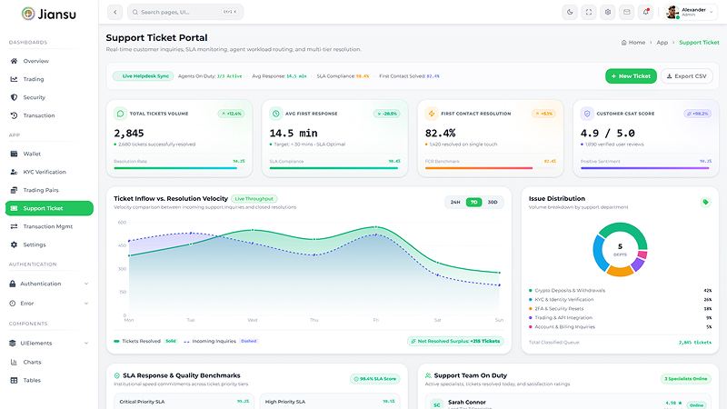Collapse sidebar with back arrow button
727x409 pixels.
point(115,12)
